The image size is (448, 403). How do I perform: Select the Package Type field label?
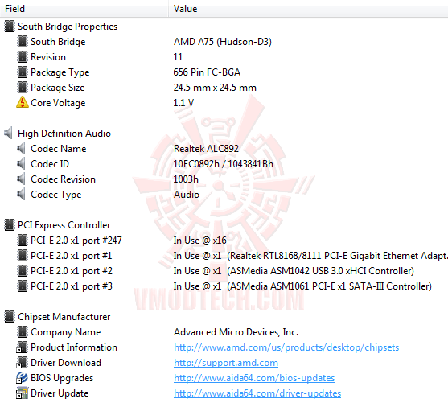(60, 72)
